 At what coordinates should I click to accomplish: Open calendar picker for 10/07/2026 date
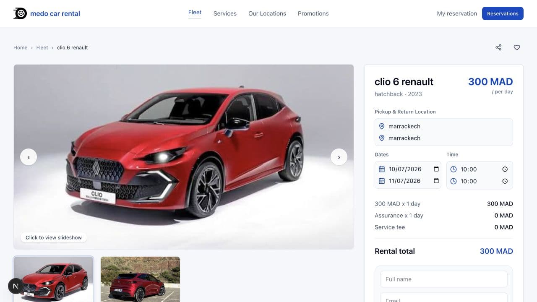coord(436,169)
